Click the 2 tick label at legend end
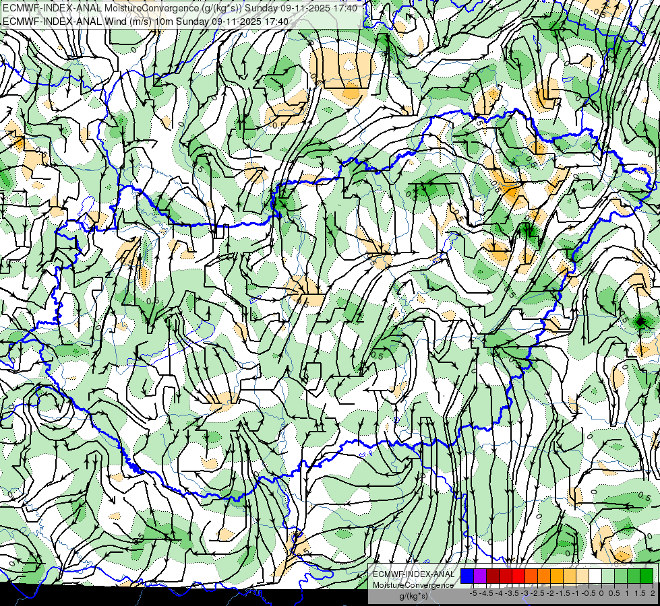 click(x=653, y=593)
